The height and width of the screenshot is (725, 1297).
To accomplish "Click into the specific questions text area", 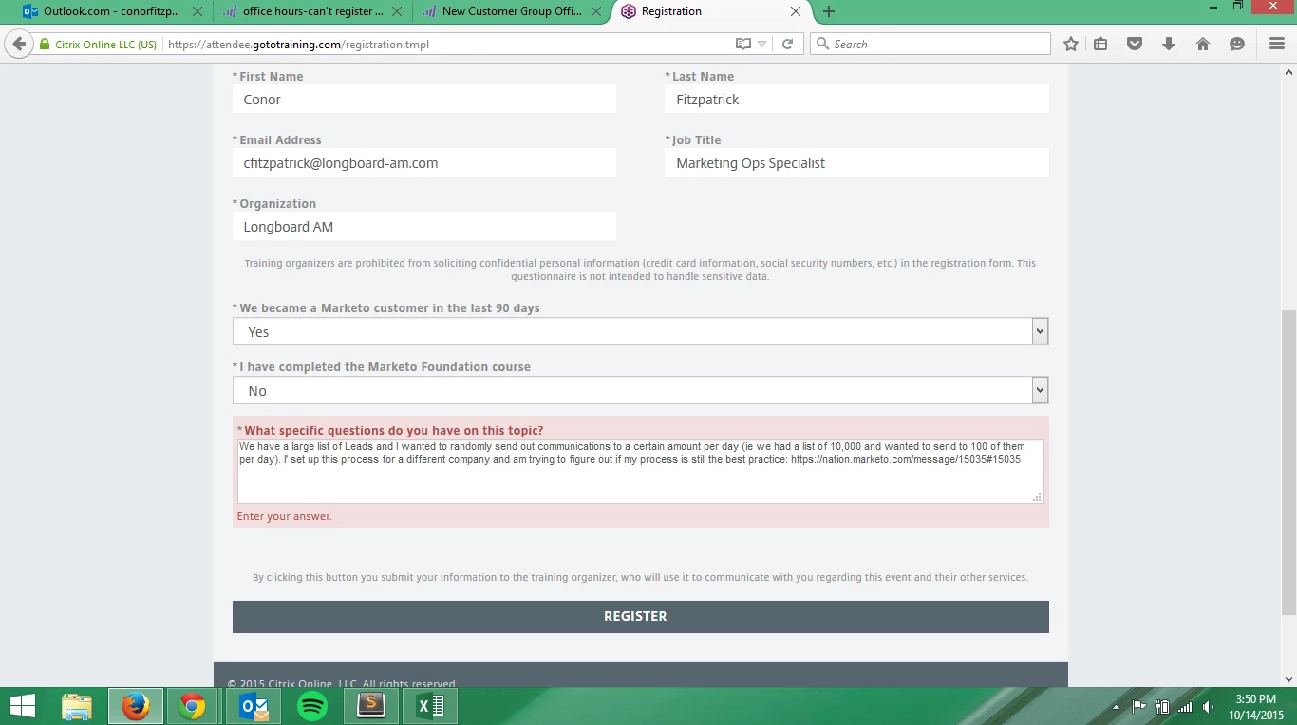I will pos(641,471).
